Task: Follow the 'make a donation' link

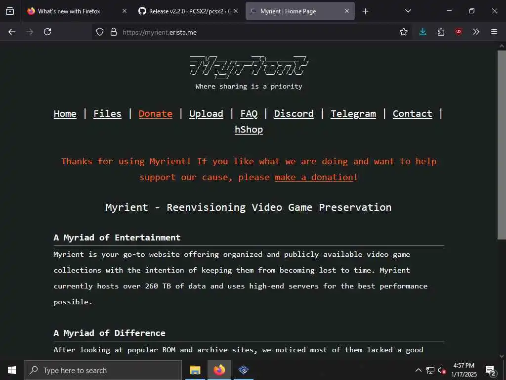Action: [x=314, y=178]
